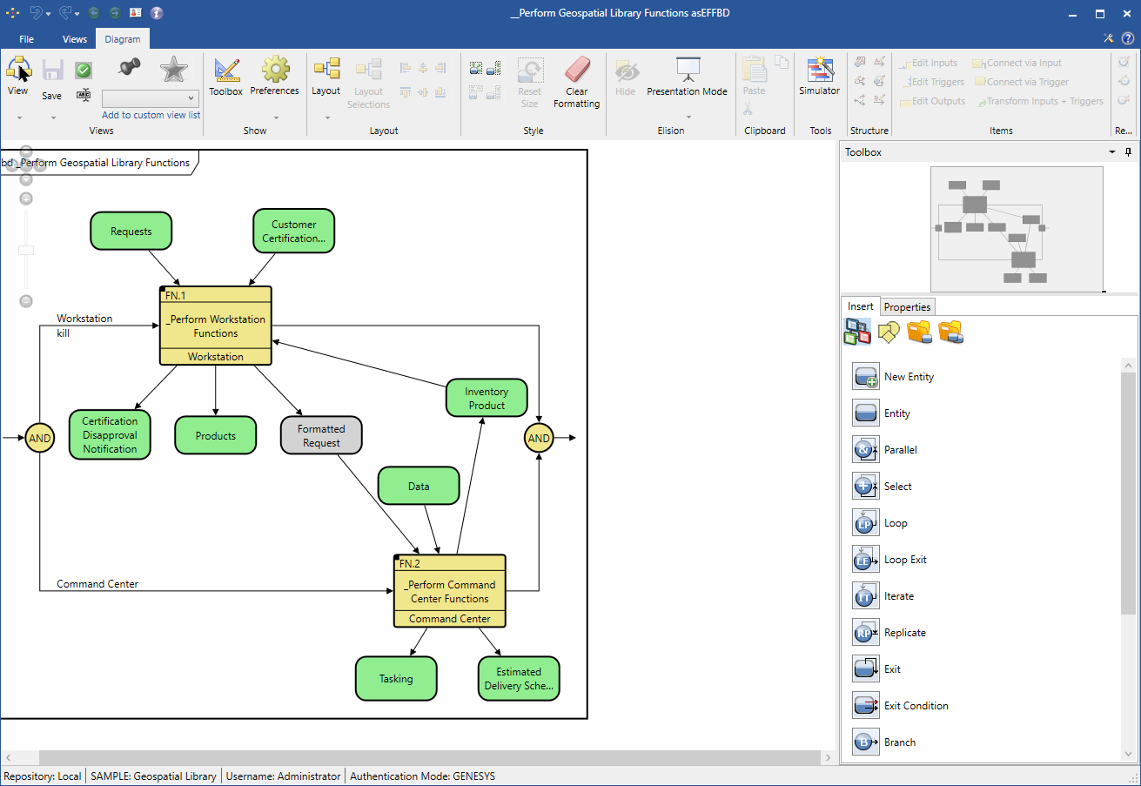Click the diagram zoom slider handle
This screenshot has width=1141, height=786.
tap(26, 250)
